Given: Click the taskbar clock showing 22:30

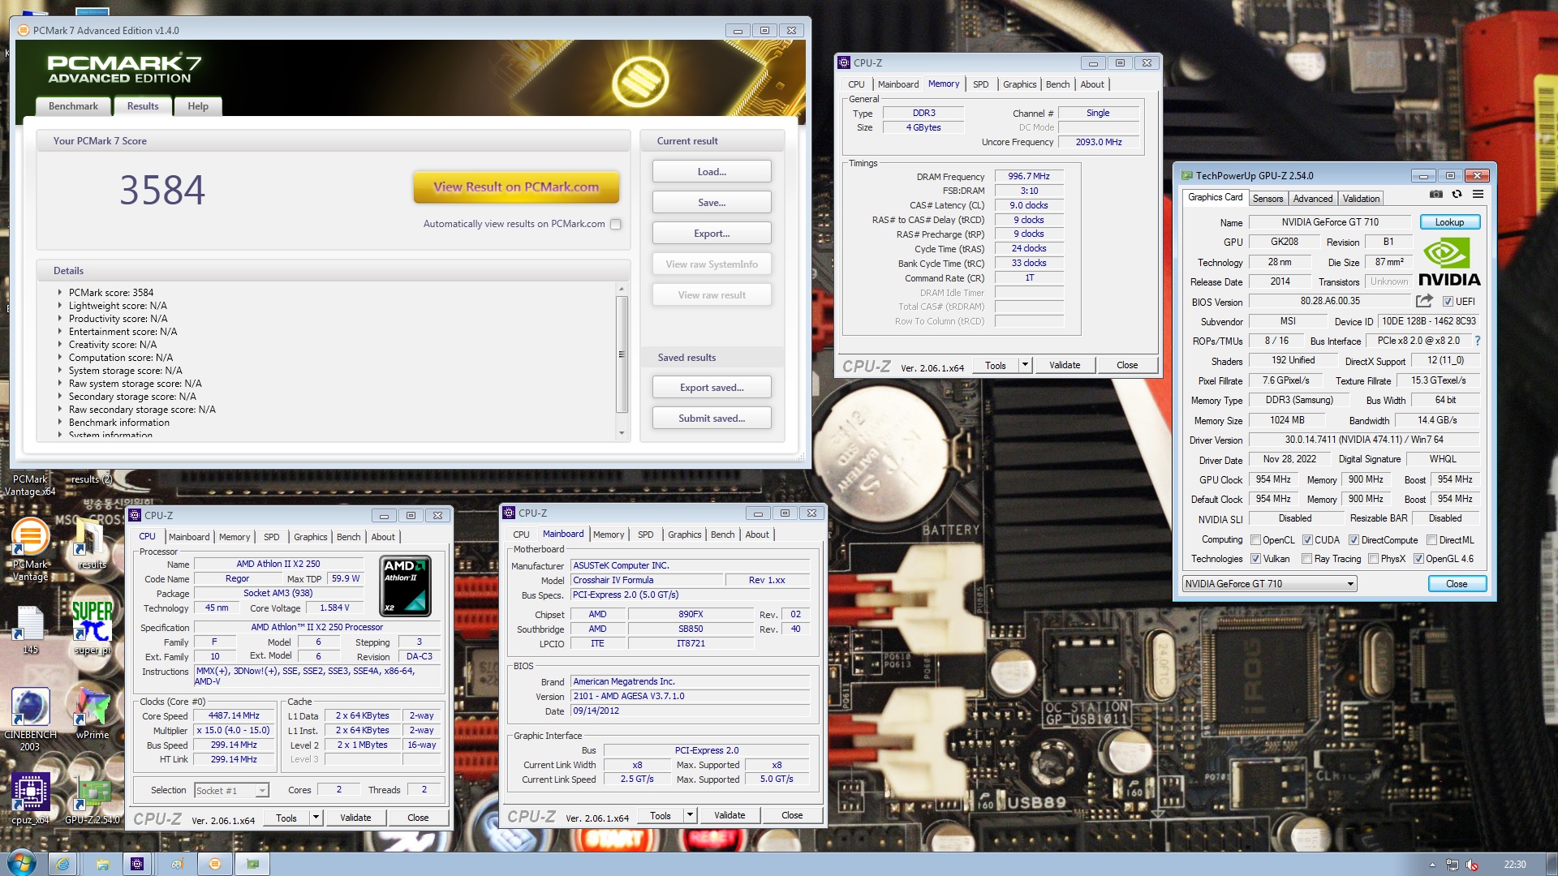Looking at the screenshot, I should 1514,865.
